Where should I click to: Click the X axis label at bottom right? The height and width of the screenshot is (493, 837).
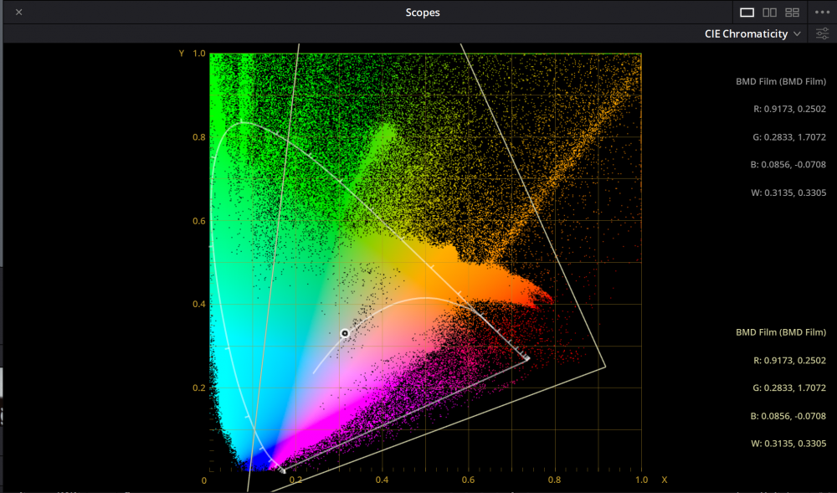(x=664, y=480)
